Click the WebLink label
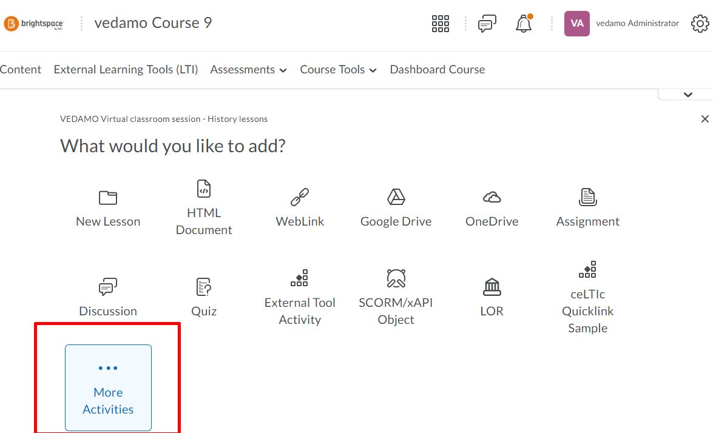 coord(300,221)
